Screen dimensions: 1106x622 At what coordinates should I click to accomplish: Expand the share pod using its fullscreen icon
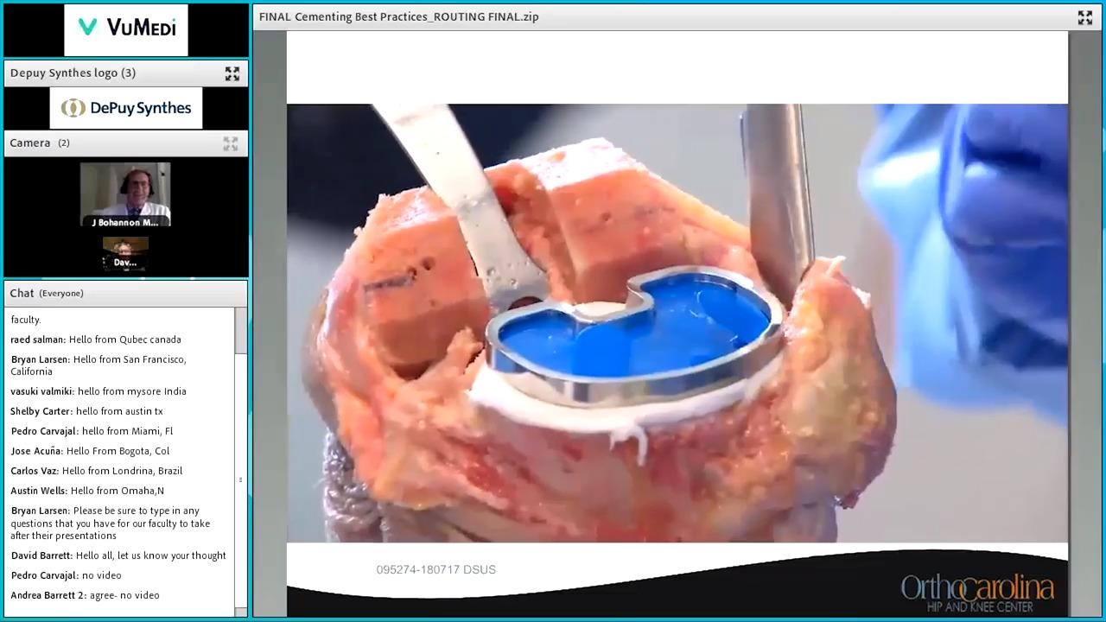pos(1084,17)
